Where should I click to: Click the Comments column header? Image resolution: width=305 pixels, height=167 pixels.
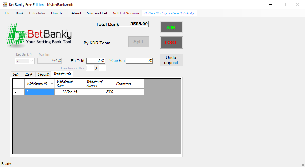click(x=129, y=84)
